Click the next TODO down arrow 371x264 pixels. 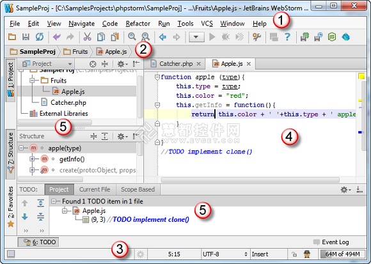[24, 217]
